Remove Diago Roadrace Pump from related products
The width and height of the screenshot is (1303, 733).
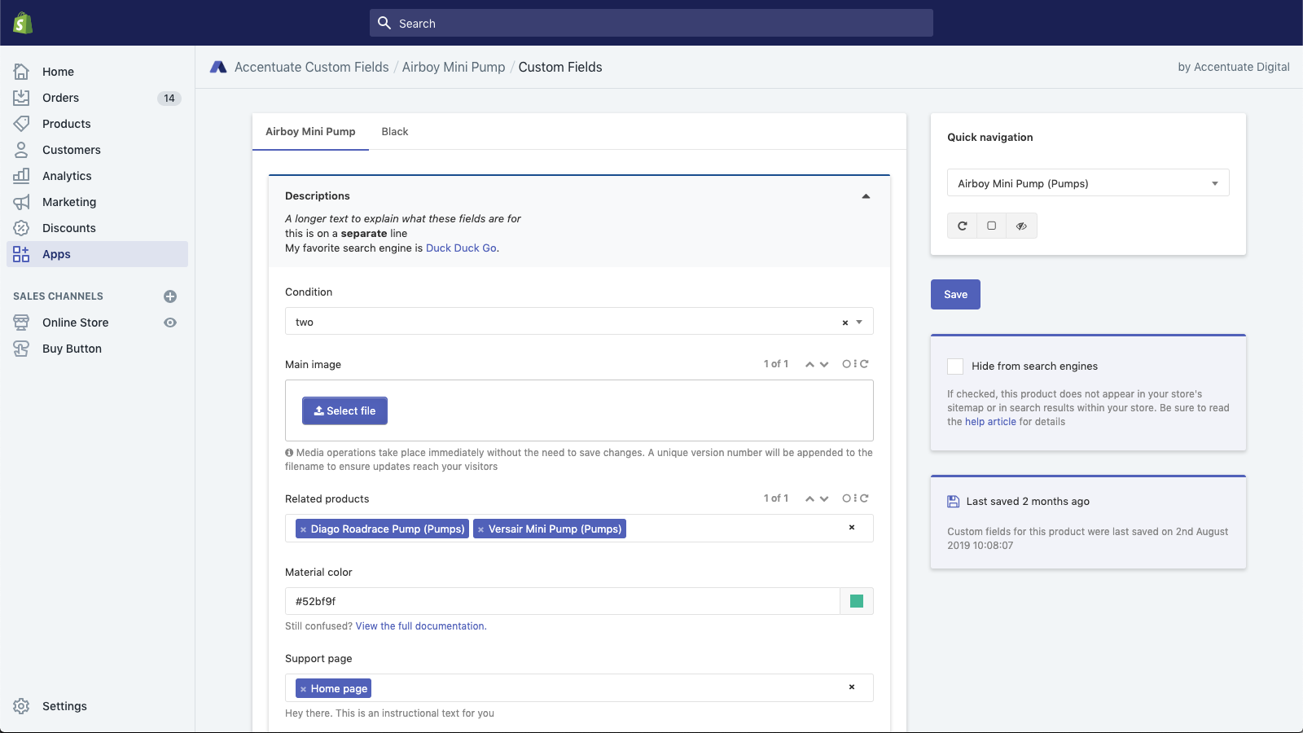pos(303,529)
